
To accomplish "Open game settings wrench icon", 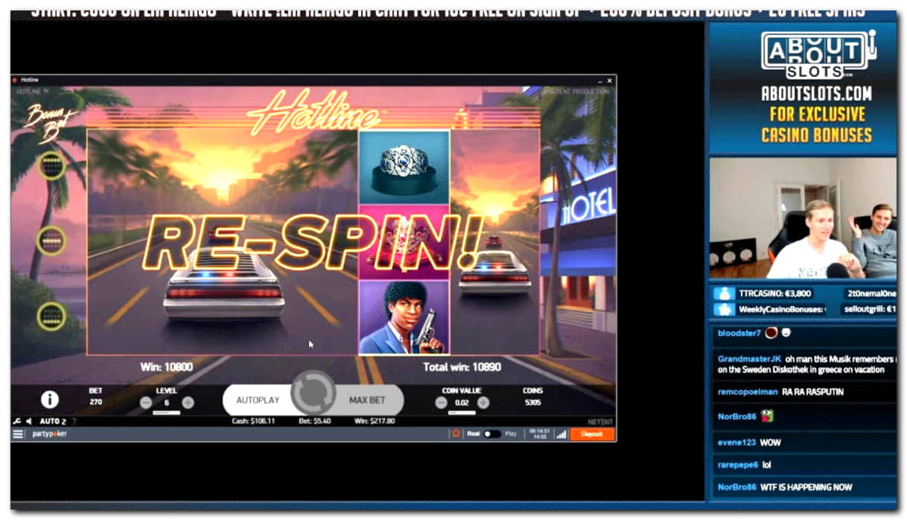I will [17, 422].
